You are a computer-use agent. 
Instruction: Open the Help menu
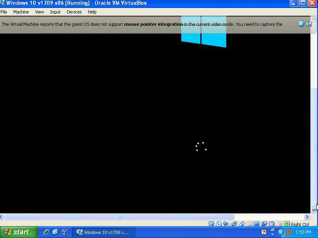tap(92, 12)
